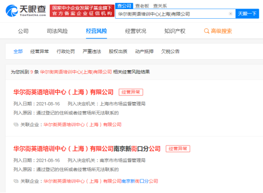Select the 经营风险 navigation tab

(96, 31)
